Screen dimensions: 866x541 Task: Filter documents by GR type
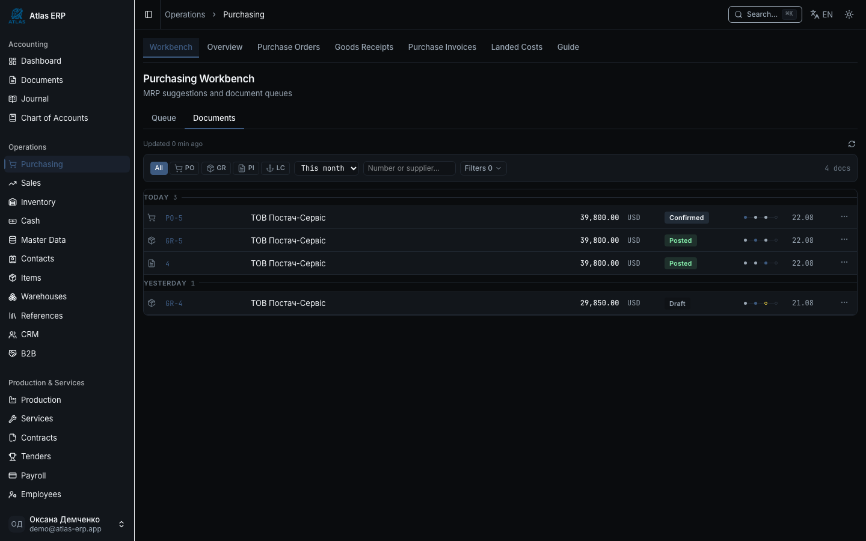click(216, 168)
